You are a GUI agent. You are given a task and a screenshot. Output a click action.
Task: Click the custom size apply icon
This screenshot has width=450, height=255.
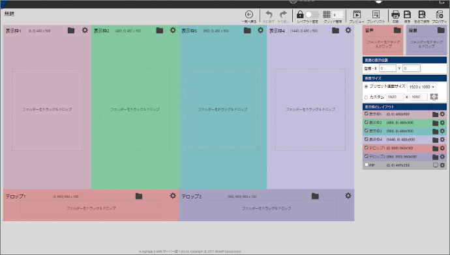click(x=434, y=97)
